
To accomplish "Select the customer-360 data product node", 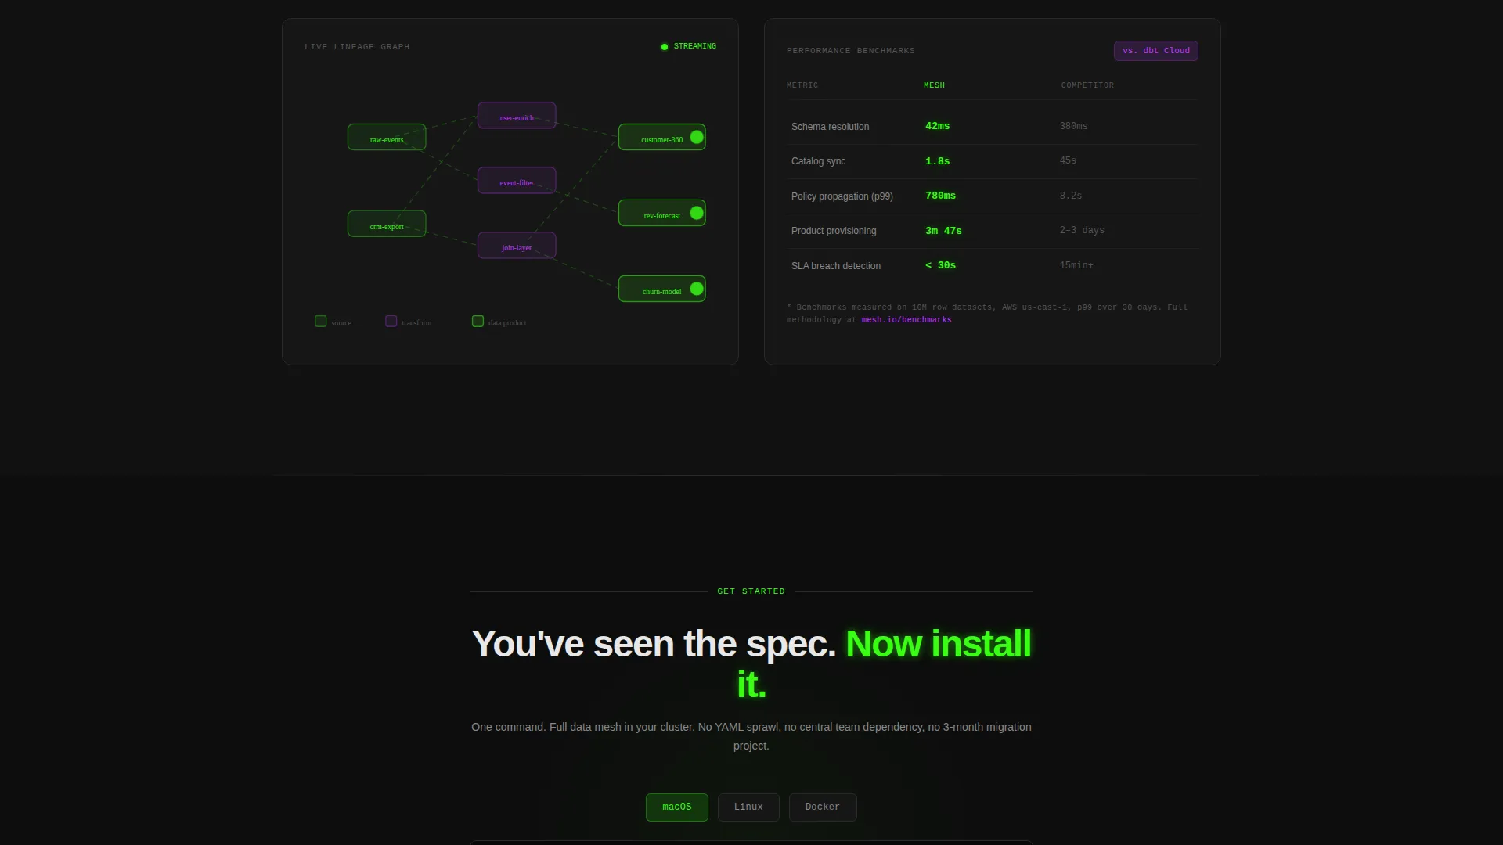I will pyautogui.click(x=661, y=137).
